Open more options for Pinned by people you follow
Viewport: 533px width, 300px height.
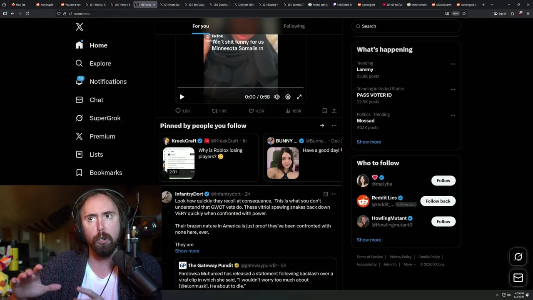click(334, 125)
